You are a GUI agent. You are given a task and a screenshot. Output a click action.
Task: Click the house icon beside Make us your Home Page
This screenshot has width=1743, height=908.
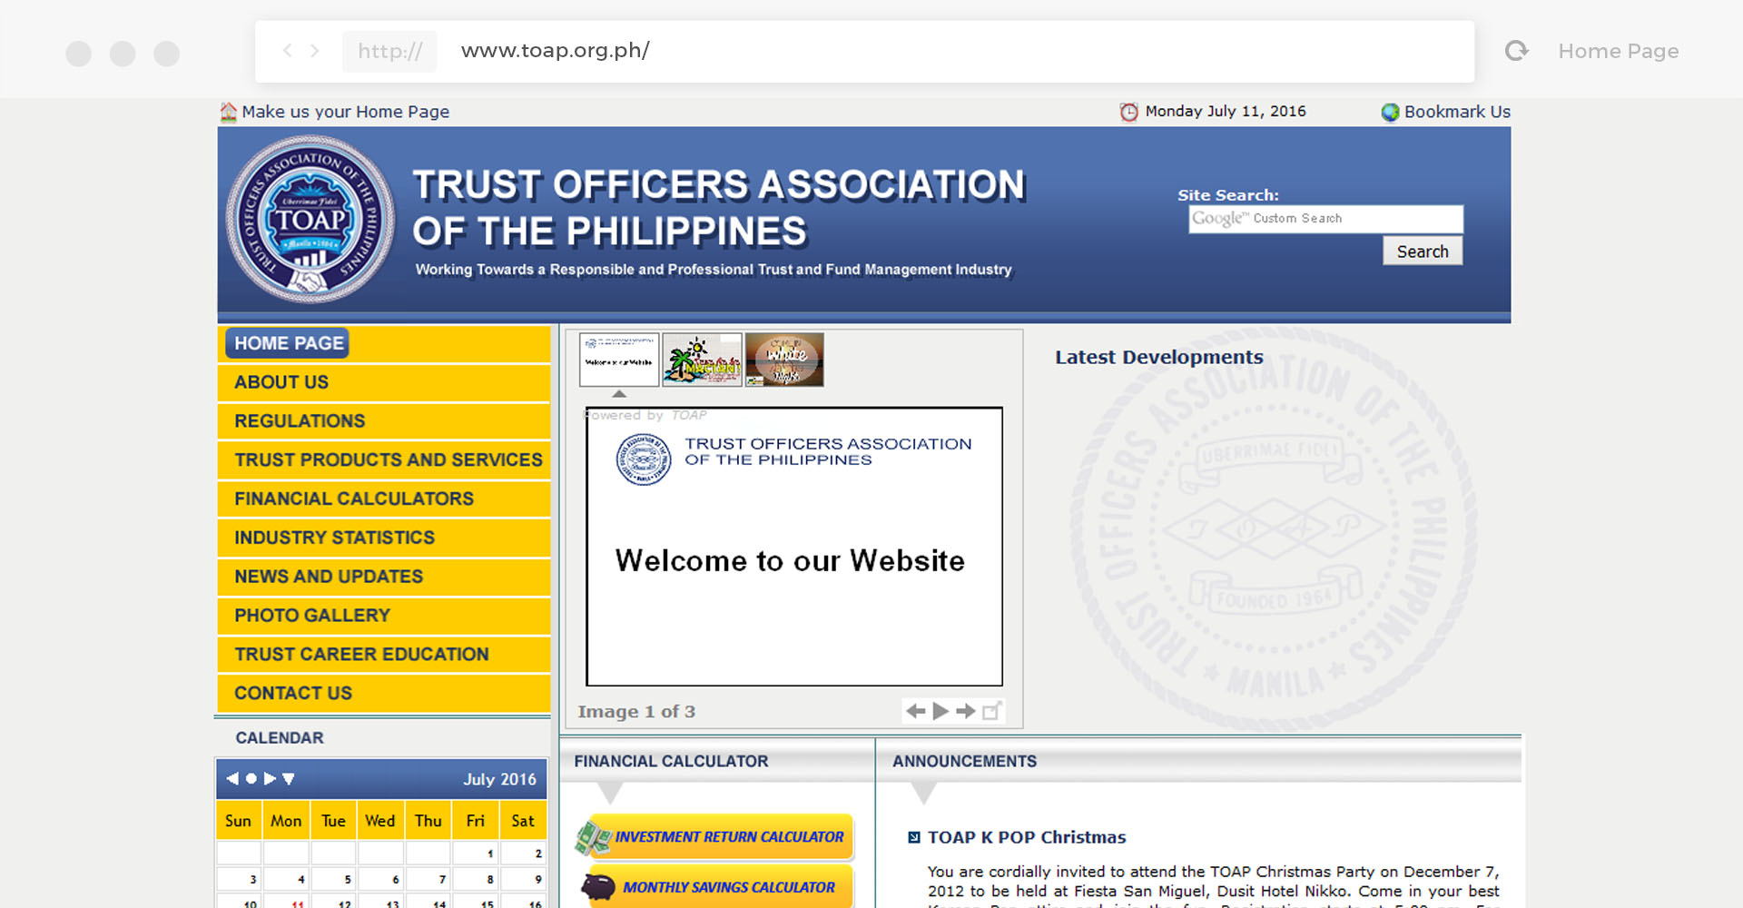228,112
